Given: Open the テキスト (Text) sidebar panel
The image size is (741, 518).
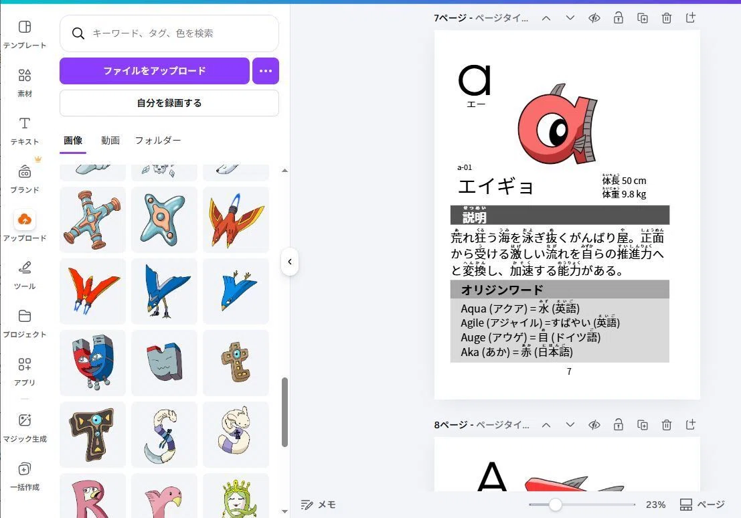Looking at the screenshot, I should click(25, 131).
